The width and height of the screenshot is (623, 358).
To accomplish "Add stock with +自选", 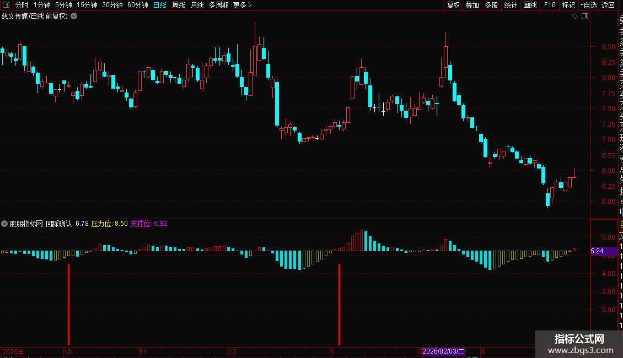I will 588,5.
